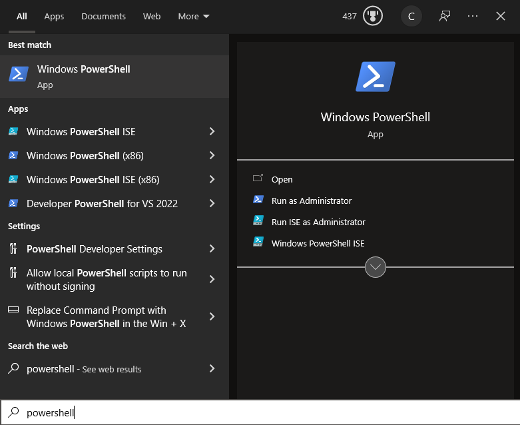Screen dimensions: 520x425
Task: Open the rewards trophy badge icon
Action: pyautogui.click(x=373, y=16)
